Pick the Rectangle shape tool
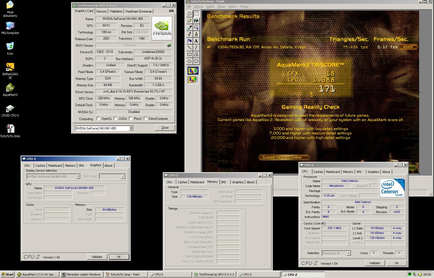 190,55
